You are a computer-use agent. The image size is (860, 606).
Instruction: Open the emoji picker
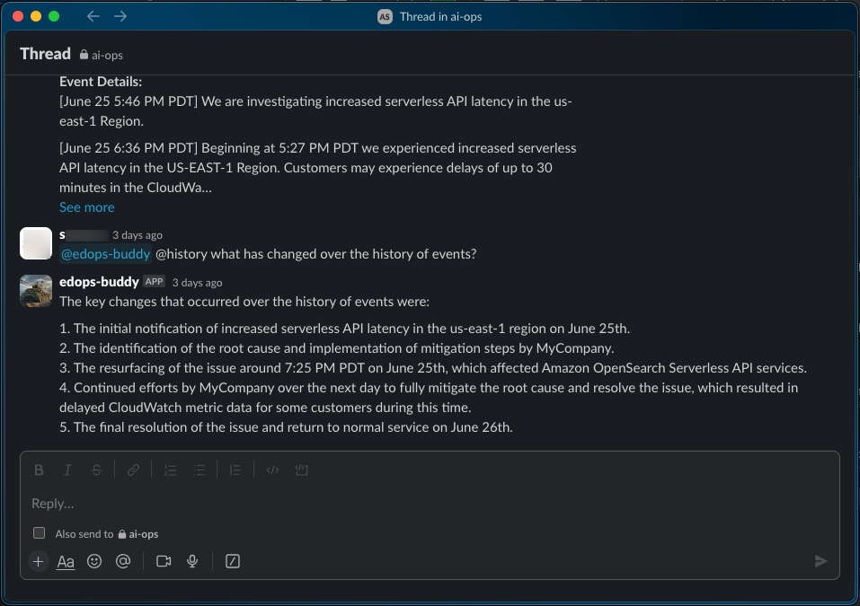pos(94,562)
